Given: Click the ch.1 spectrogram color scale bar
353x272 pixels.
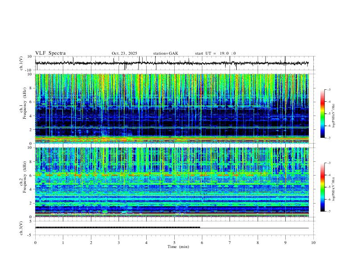Looking at the screenshot, I should [x=322, y=114].
